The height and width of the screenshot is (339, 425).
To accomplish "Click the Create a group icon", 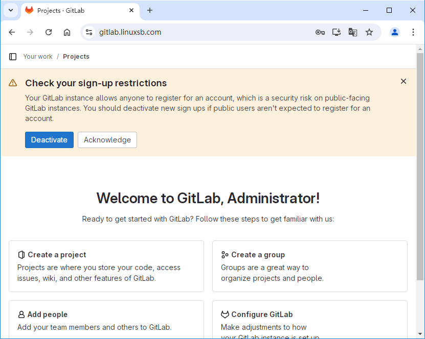I will [x=225, y=255].
